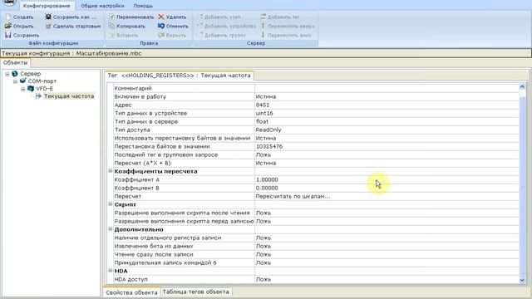Click the Сохранить как icon
This screenshot has height=299, width=532.
pyautogui.click(x=48, y=17)
